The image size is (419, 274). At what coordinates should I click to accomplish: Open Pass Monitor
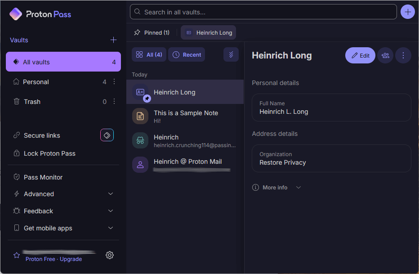pyautogui.click(x=63, y=177)
